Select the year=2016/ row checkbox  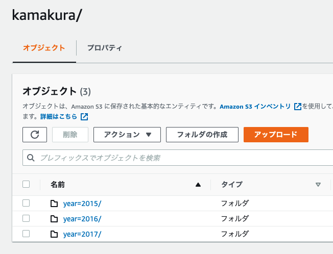coord(26,218)
